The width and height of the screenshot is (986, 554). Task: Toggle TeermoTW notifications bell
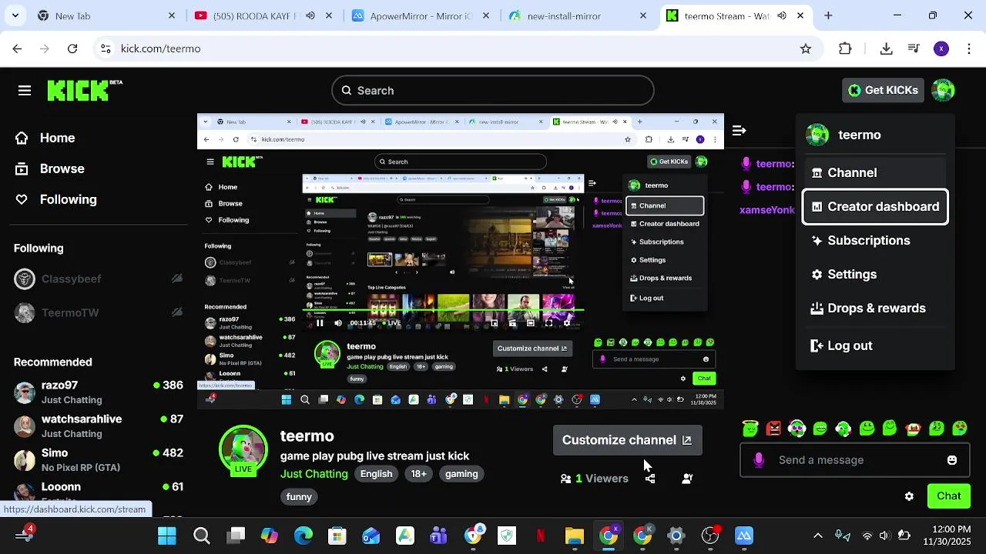click(177, 312)
